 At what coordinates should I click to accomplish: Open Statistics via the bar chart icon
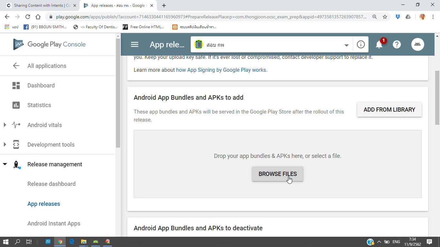click(x=16, y=105)
